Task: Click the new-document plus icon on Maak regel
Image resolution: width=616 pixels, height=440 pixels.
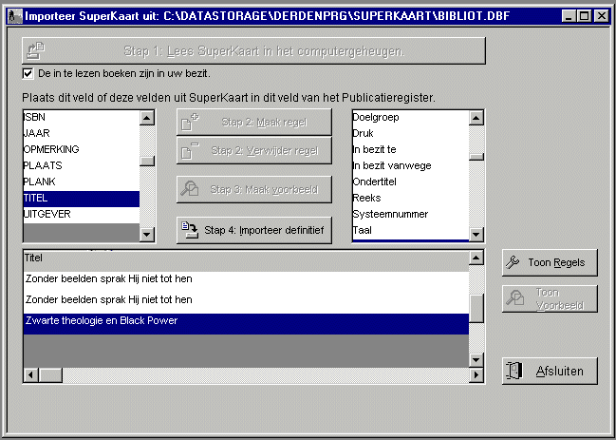Action: [190, 123]
